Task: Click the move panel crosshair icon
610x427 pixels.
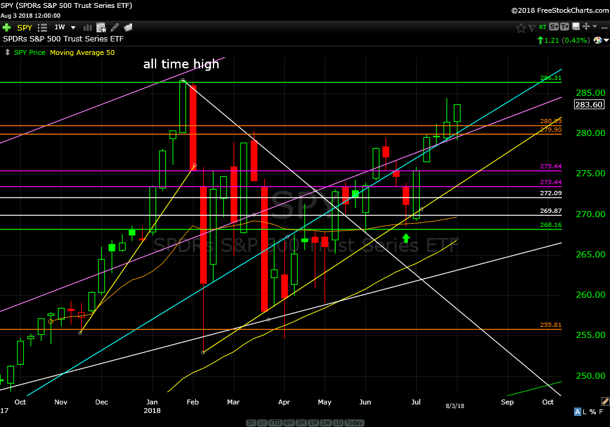Action: (586, 27)
